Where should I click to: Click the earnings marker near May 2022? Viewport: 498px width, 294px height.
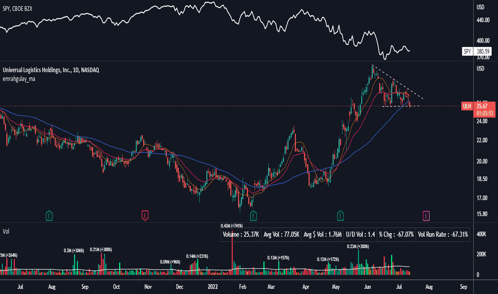click(340, 216)
